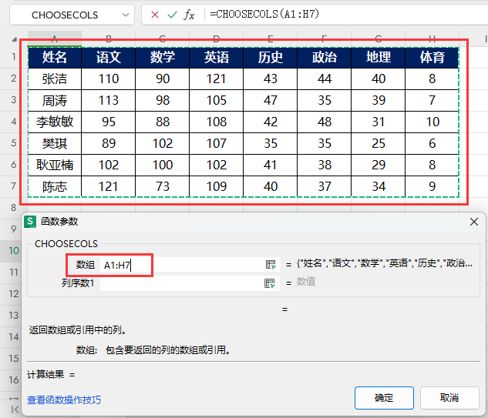Select 李敏敏's 体育 score 10

point(432,122)
